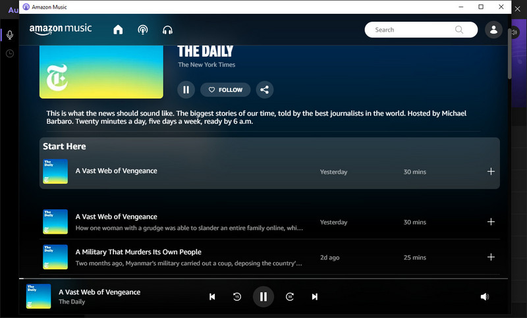Click now playing title A Vast Web of Vengeance
This screenshot has width=527, height=318.
99,292
